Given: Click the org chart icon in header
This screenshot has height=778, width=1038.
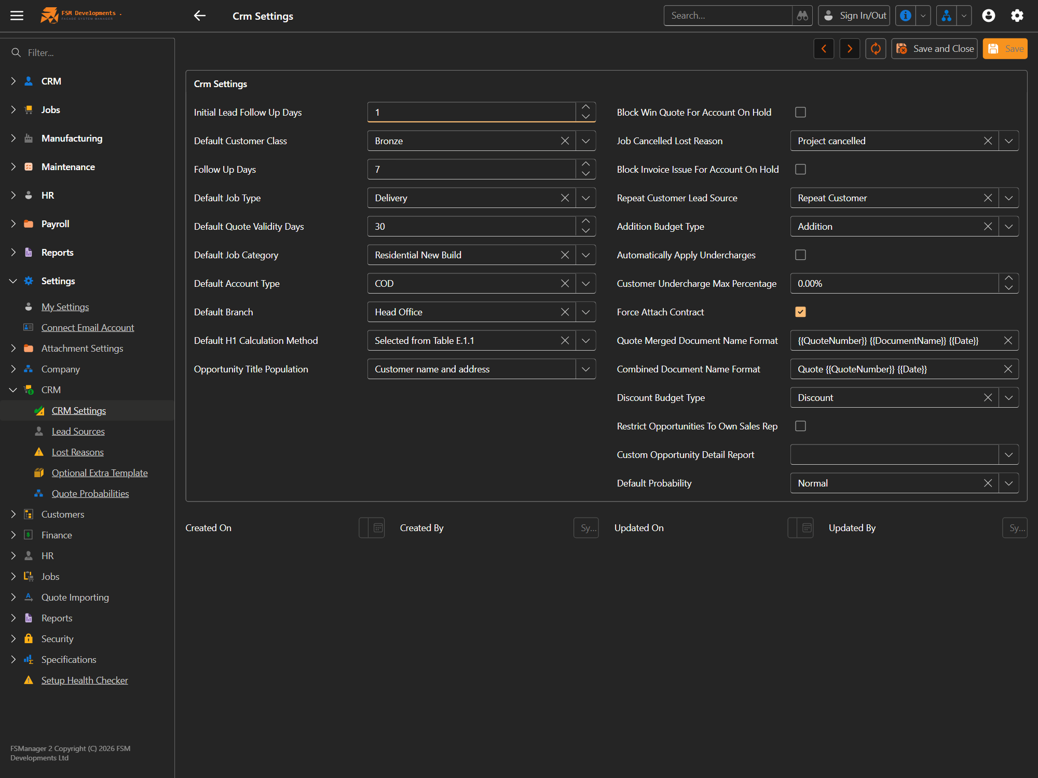Looking at the screenshot, I should [947, 16].
